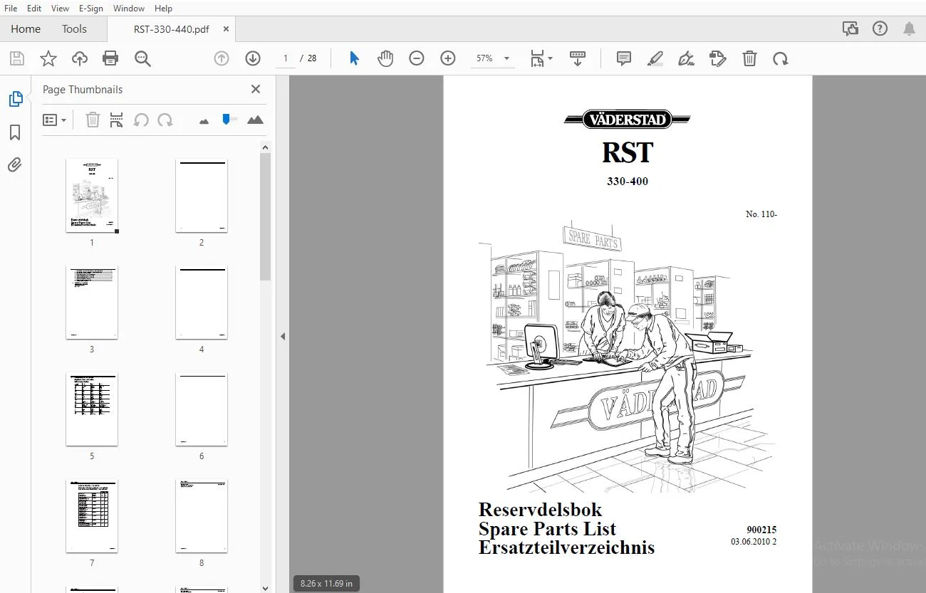Click the '8.26 x 11.69 in' page size label

click(x=327, y=584)
